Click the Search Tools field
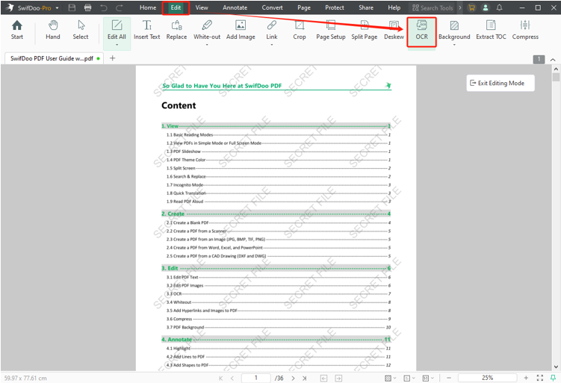561x383 pixels. pos(433,7)
